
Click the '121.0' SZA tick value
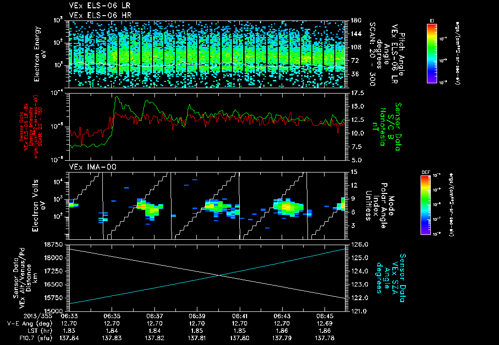click(x=359, y=311)
